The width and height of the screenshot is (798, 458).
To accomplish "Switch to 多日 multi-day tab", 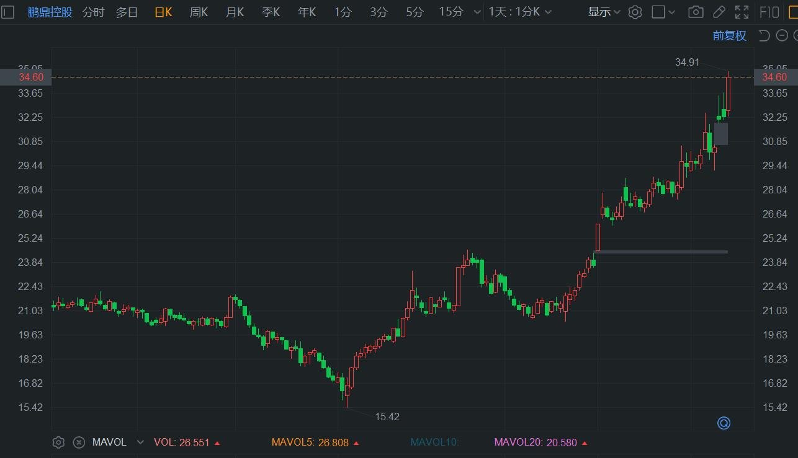I will (127, 12).
